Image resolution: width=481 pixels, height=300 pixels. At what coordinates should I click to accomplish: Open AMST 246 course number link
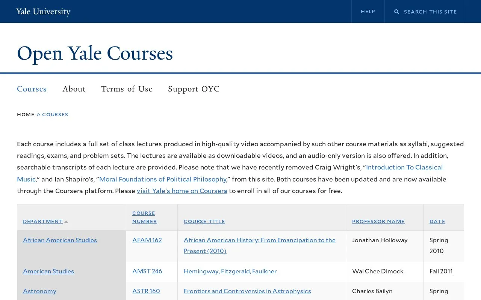tap(147, 271)
